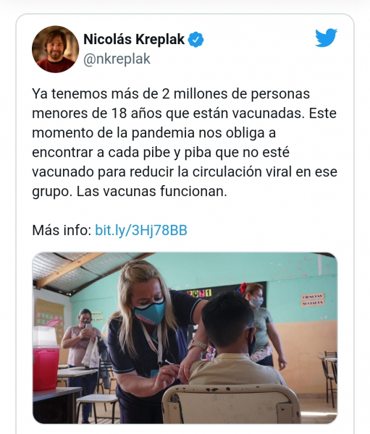370x434 pixels.
Task: Click the woman with the red hair bow
Action: tap(261, 324)
